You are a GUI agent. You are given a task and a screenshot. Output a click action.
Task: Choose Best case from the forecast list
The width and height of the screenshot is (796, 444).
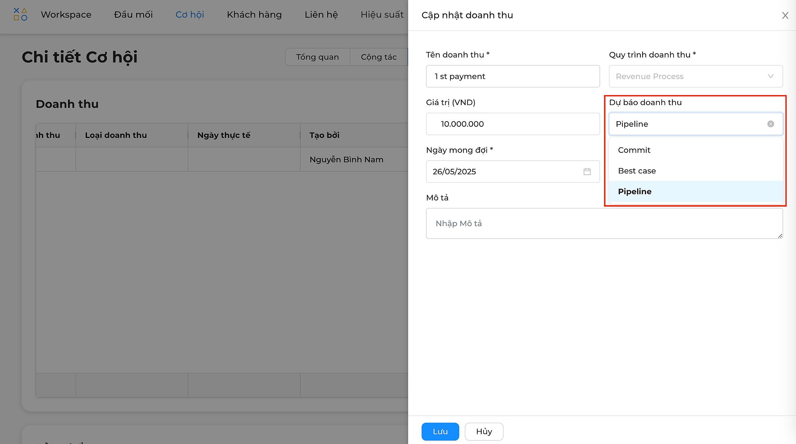(696, 171)
